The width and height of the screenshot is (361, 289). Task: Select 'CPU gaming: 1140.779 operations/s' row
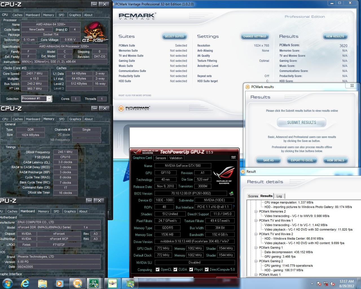pos(289,266)
